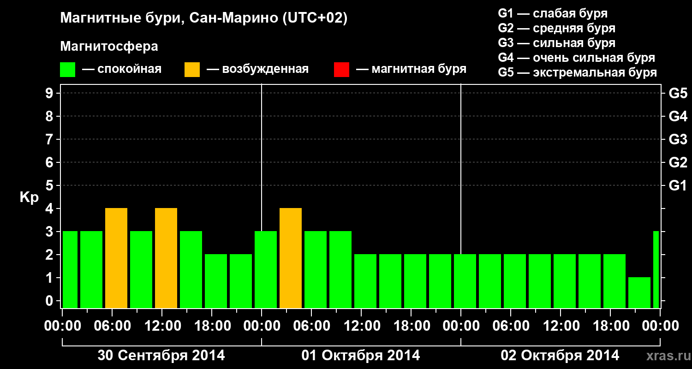Click the 'G5 — экстремальная буря' legend line
692x369 pixels.
pyautogui.click(x=577, y=73)
